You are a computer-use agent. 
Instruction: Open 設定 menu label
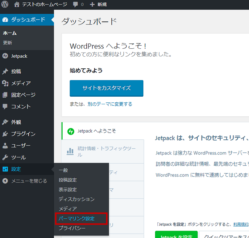[x=16, y=169]
